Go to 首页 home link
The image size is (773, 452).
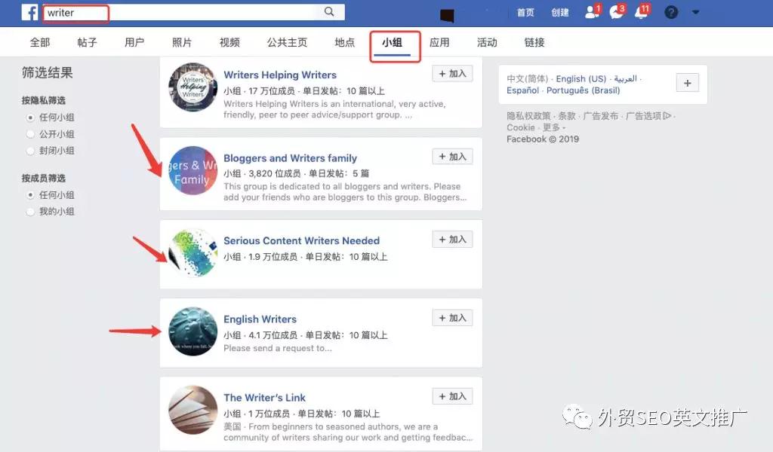point(525,12)
